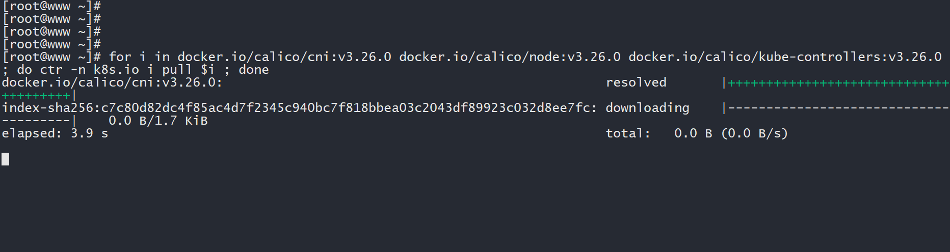Click the "for" keyword in the command

coord(120,57)
